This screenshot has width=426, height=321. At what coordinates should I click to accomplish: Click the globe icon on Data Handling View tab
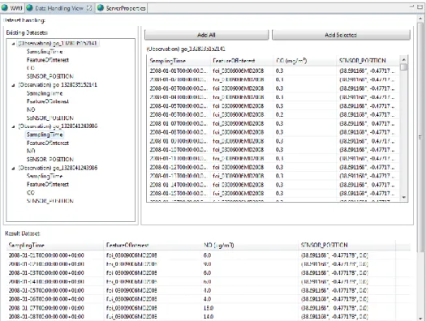point(29,8)
